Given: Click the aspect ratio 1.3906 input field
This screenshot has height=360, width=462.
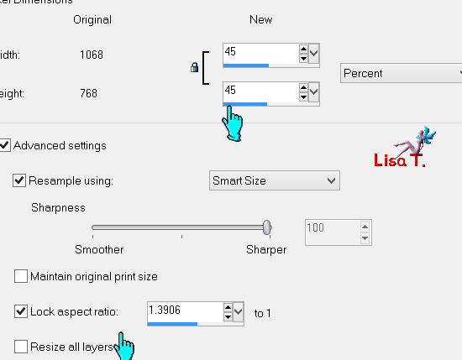Looking at the screenshot, I should point(186,312).
